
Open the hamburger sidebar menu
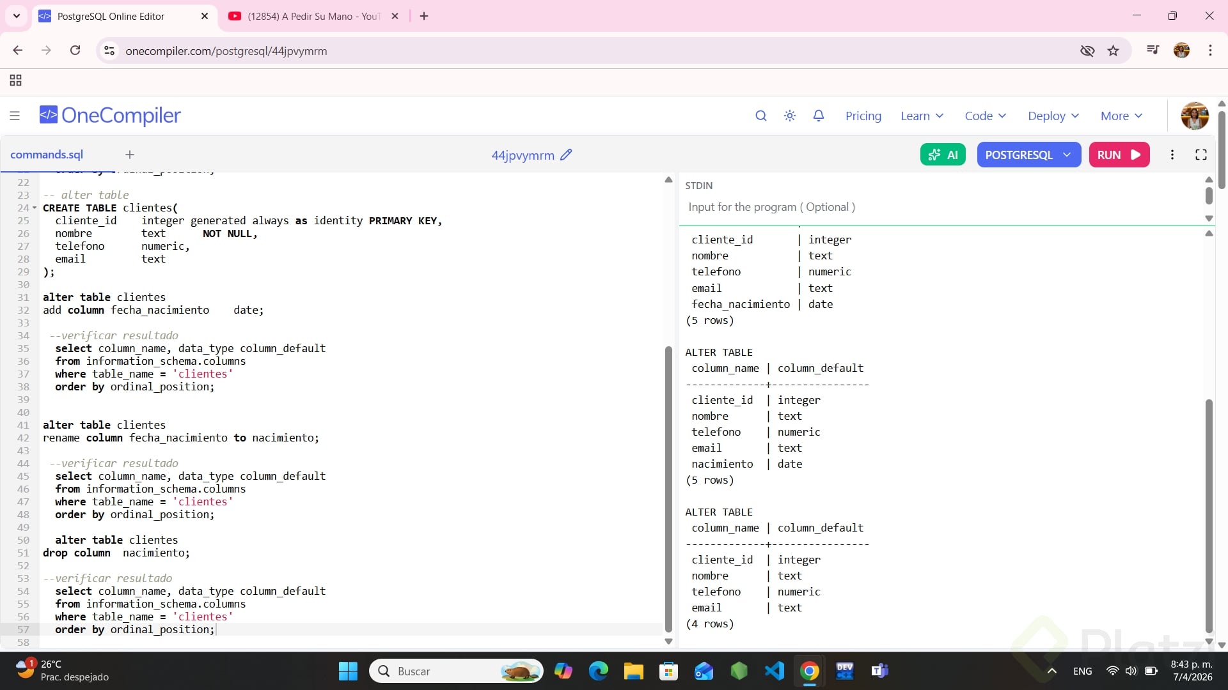tap(15, 116)
